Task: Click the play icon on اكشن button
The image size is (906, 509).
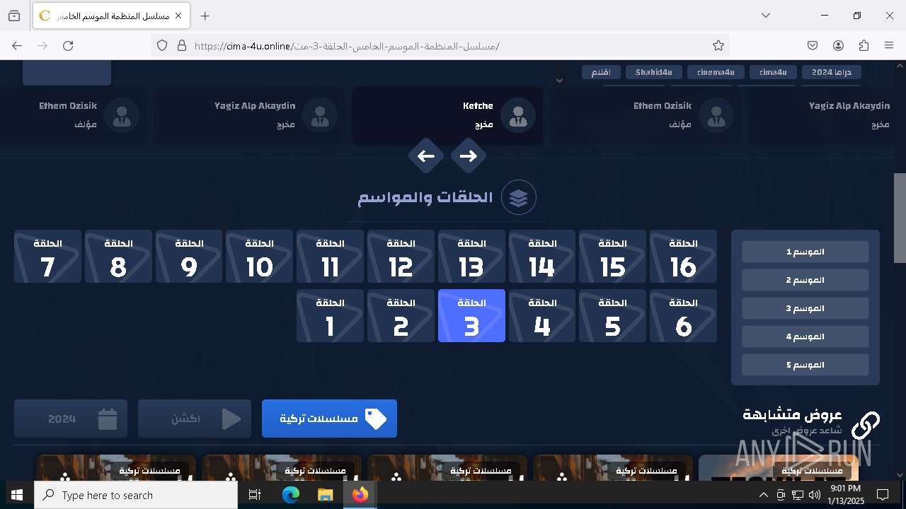Action: click(x=231, y=419)
